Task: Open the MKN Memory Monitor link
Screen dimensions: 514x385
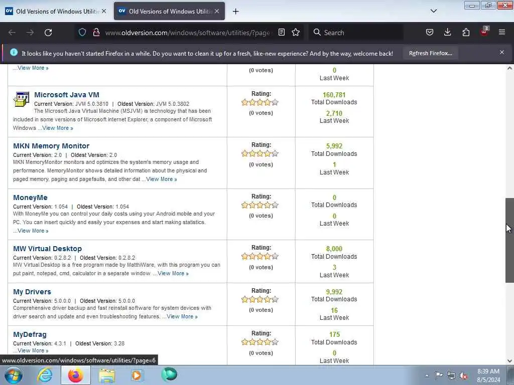Action: 51,146
